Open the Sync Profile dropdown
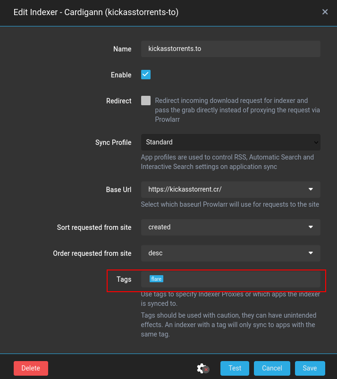 click(x=231, y=142)
